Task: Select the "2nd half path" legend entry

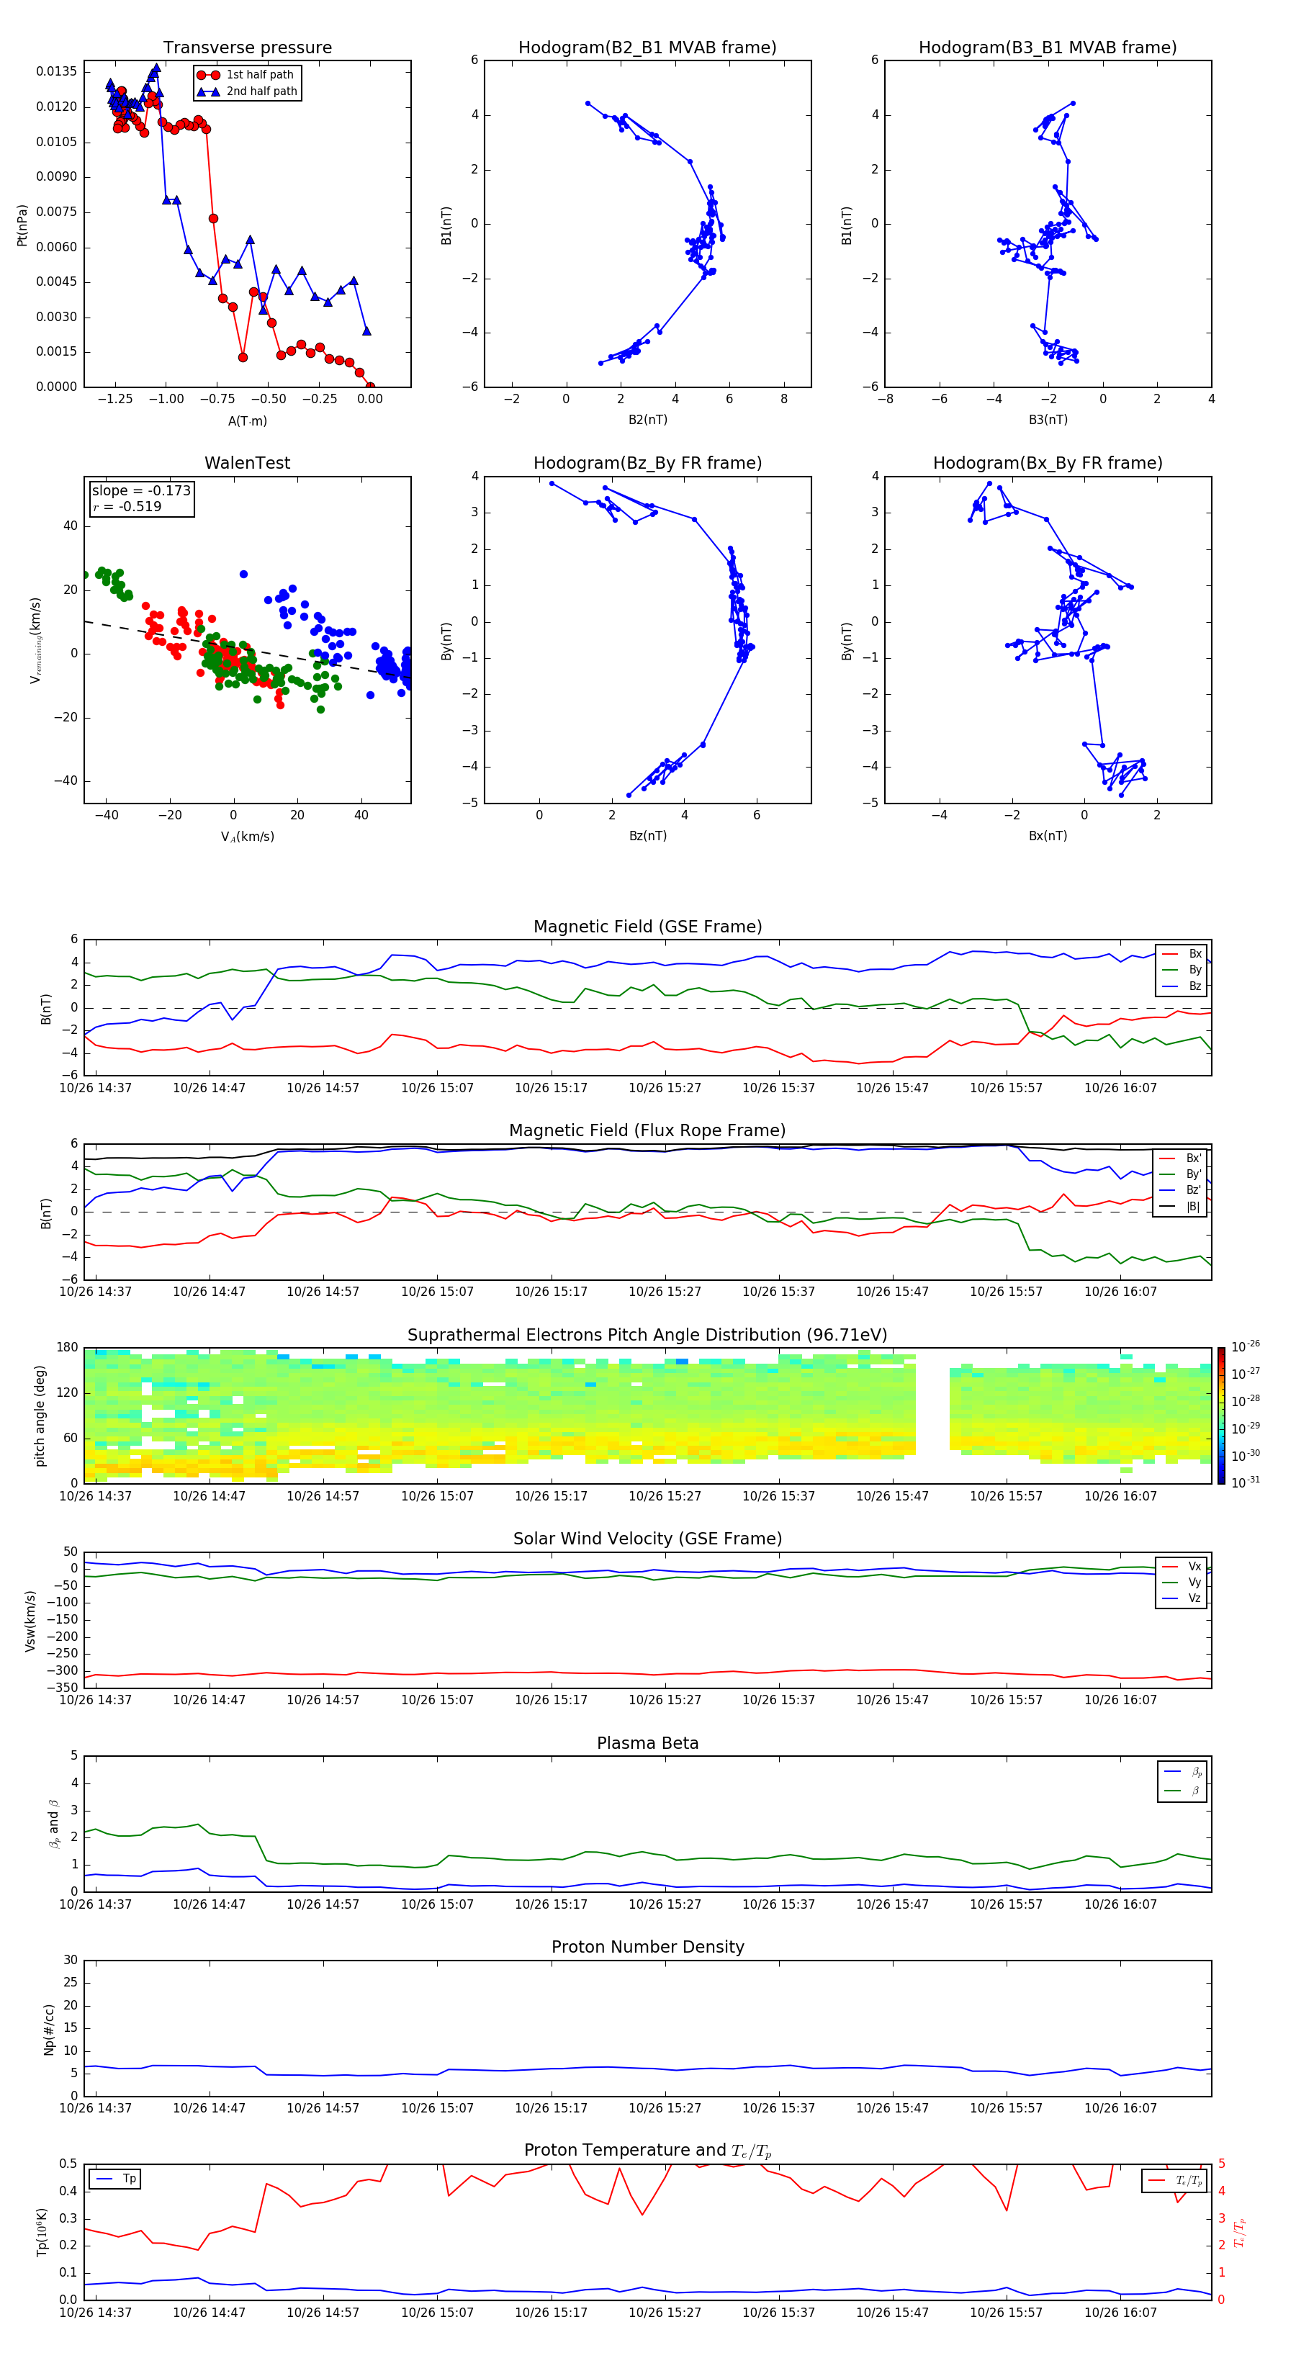Action: coord(248,91)
